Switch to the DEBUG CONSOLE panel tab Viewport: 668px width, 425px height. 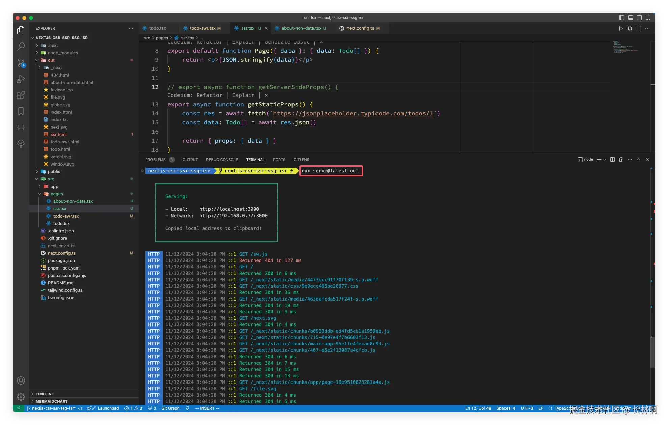point(222,160)
